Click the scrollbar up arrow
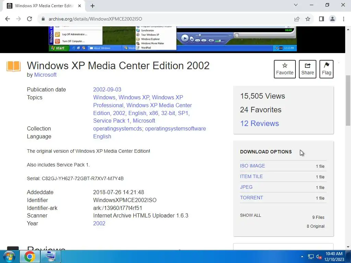Image resolution: width=351 pixels, height=263 pixels. [x=348, y=29]
